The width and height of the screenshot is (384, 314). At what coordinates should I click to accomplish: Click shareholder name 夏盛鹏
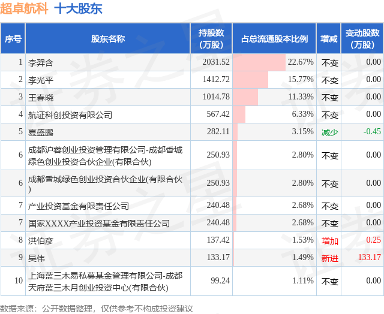click(41, 132)
